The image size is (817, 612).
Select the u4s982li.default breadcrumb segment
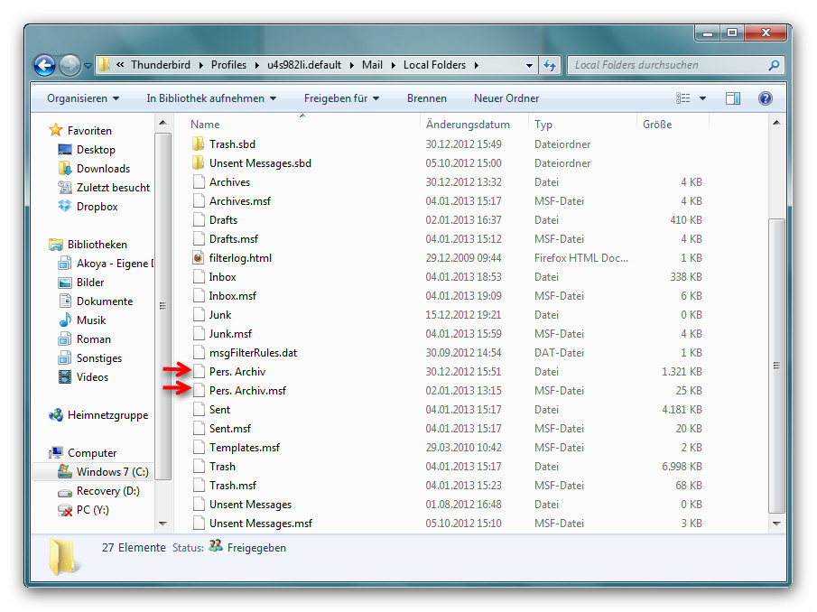(304, 65)
